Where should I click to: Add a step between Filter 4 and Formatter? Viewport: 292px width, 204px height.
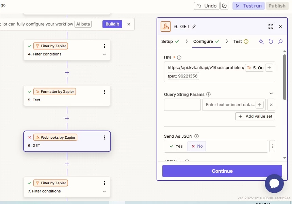point(67,72)
